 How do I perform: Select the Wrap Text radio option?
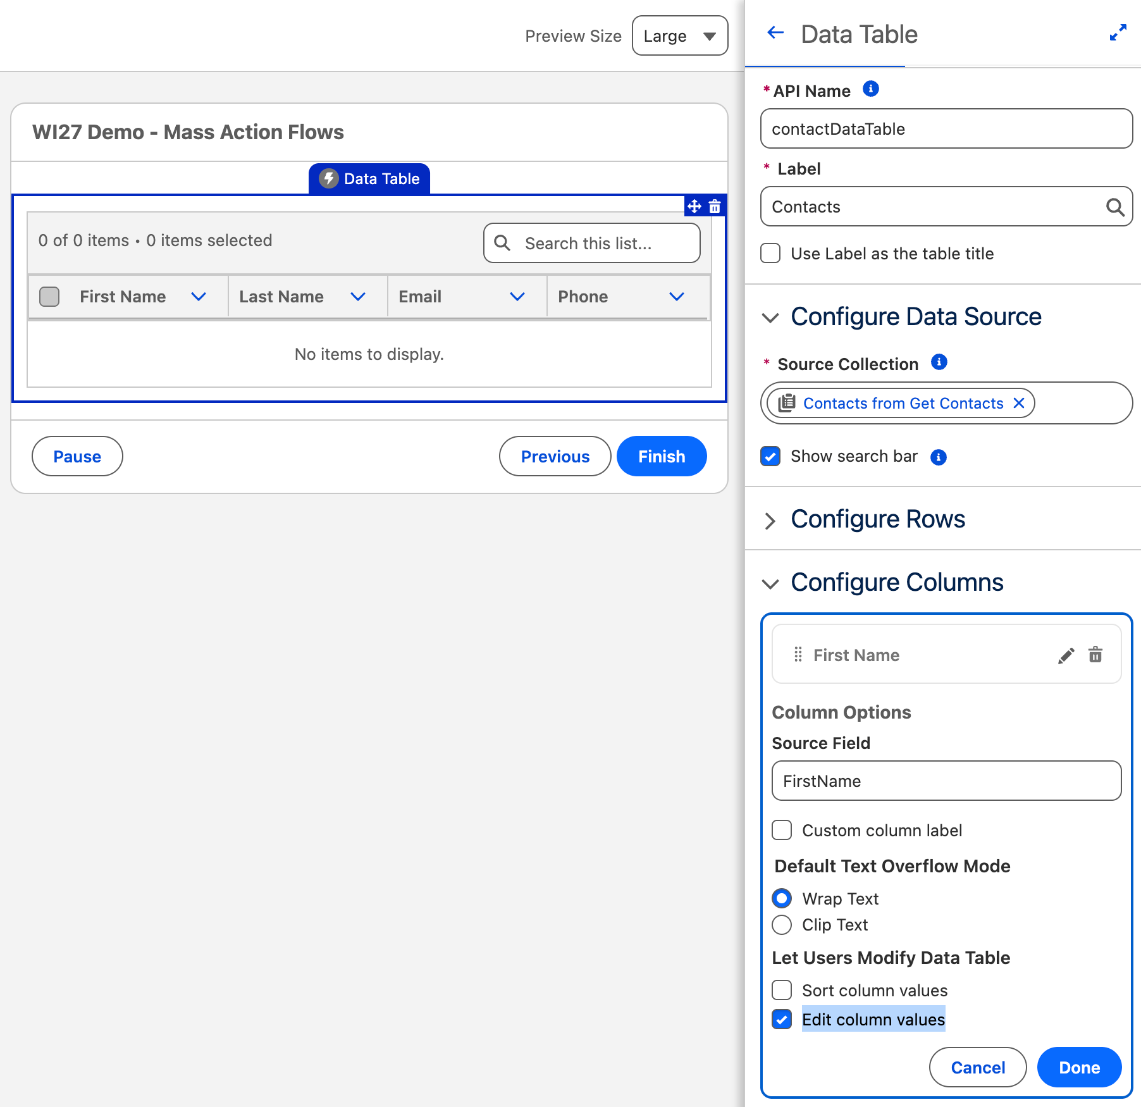pyautogui.click(x=782, y=898)
